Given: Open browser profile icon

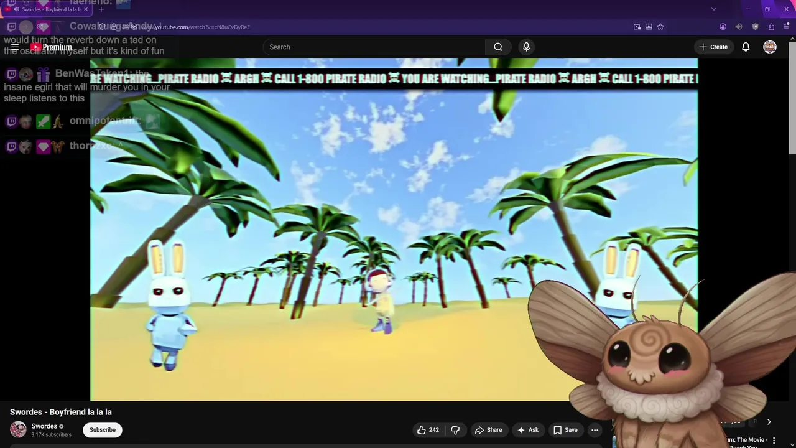Looking at the screenshot, I should point(723,27).
